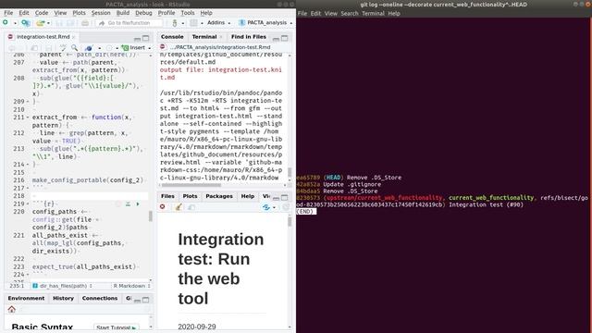Open RStudio Profile menu
This screenshot has height=333, width=592.
[x=166, y=13]
